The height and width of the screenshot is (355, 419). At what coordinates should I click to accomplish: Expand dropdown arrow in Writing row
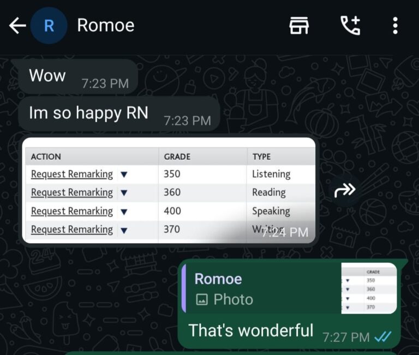coord(124,230)
